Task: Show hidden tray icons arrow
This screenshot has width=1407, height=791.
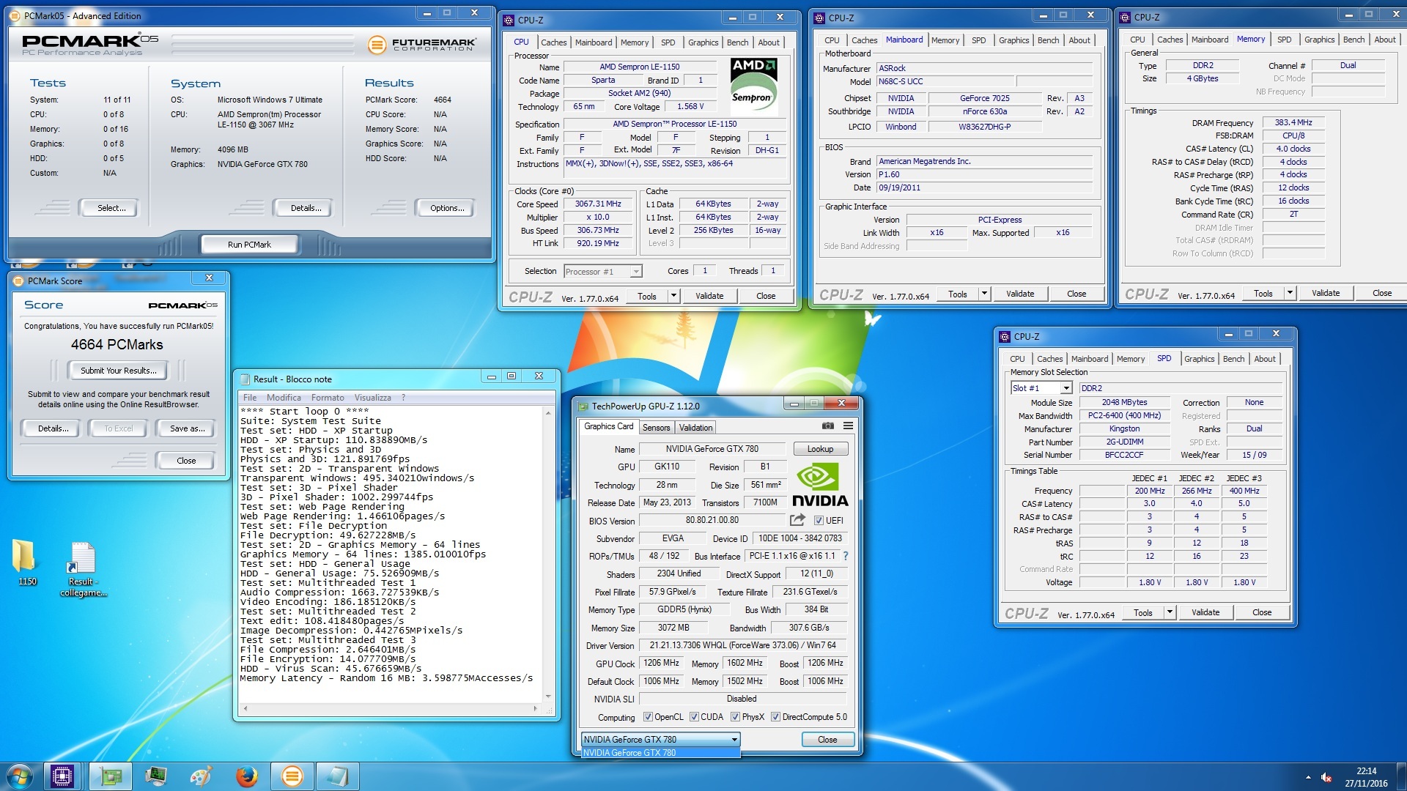Action: [1308, 777]
